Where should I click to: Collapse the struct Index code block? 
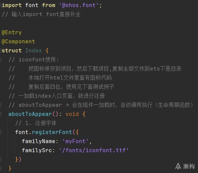(1, 50)
